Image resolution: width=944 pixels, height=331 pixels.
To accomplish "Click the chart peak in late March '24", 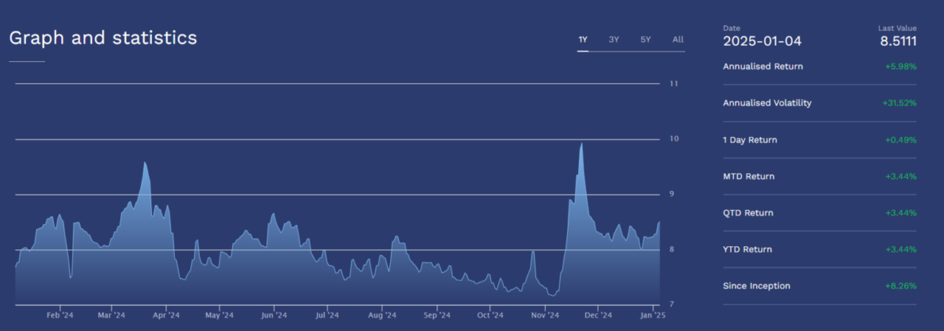I will 145,164.
